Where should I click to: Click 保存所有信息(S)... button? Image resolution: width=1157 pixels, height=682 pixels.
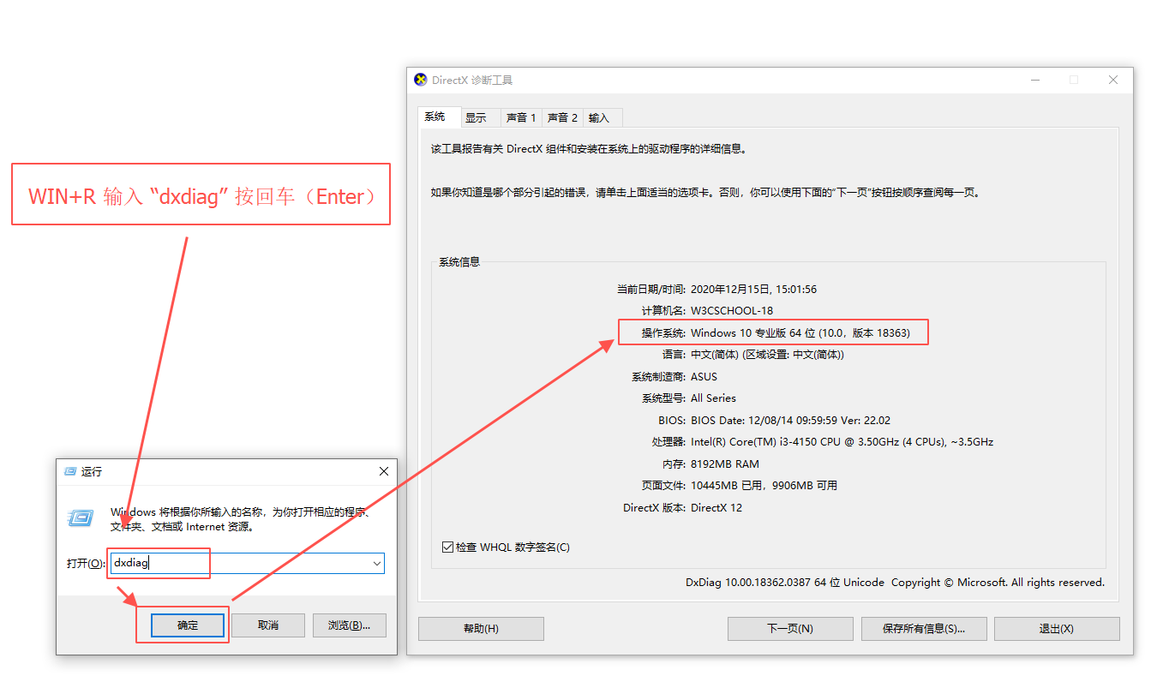[924, 628]
